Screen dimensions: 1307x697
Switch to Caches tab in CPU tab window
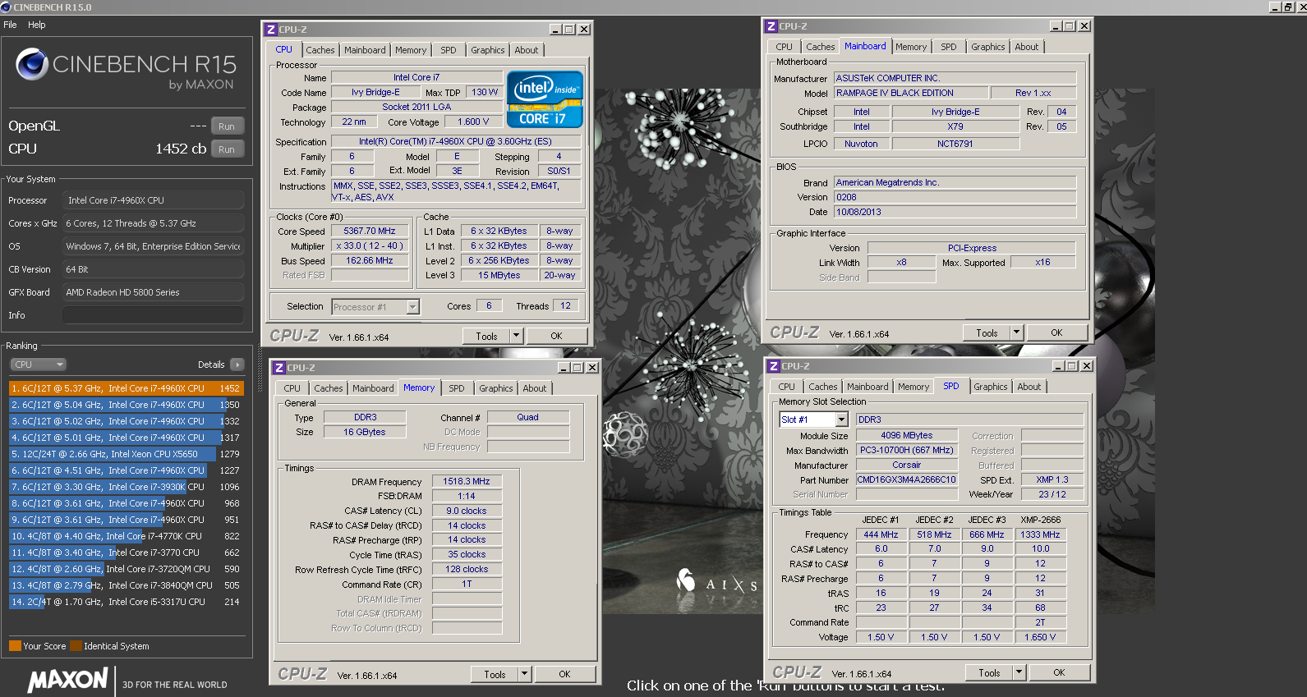click(x=320, y=50)
